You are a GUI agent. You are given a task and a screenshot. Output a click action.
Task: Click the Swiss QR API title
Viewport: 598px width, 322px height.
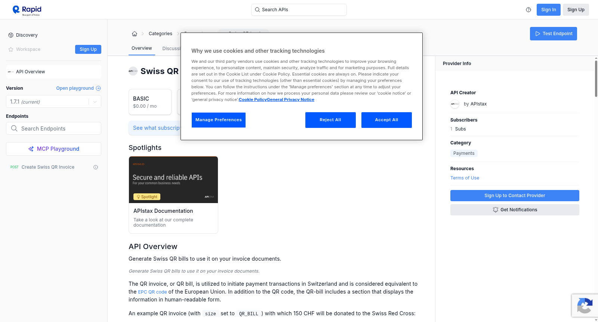click(160, 71)
